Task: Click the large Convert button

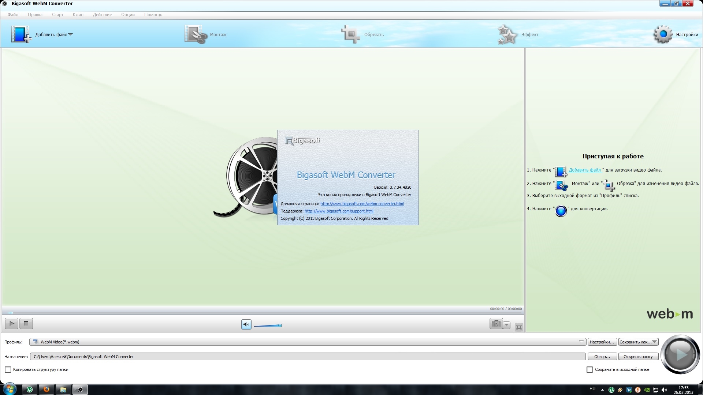Action: tap(680, 354)
